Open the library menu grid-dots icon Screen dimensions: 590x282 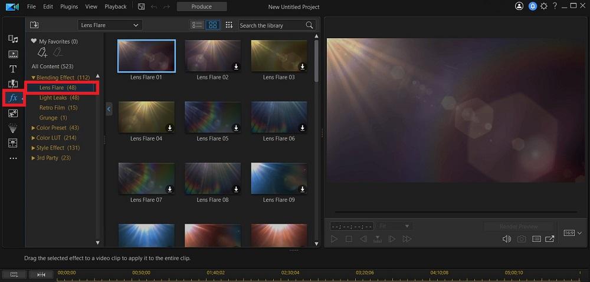click(229, 25)
